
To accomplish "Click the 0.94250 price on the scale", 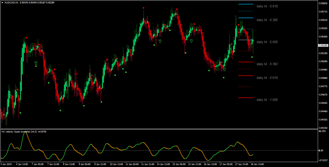I will (x=322, y=128).
